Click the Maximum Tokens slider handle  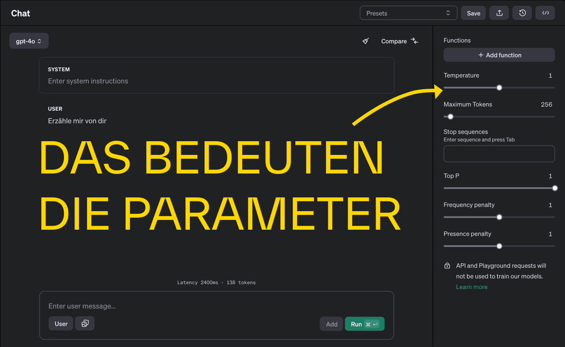click(x=450, y=116)
